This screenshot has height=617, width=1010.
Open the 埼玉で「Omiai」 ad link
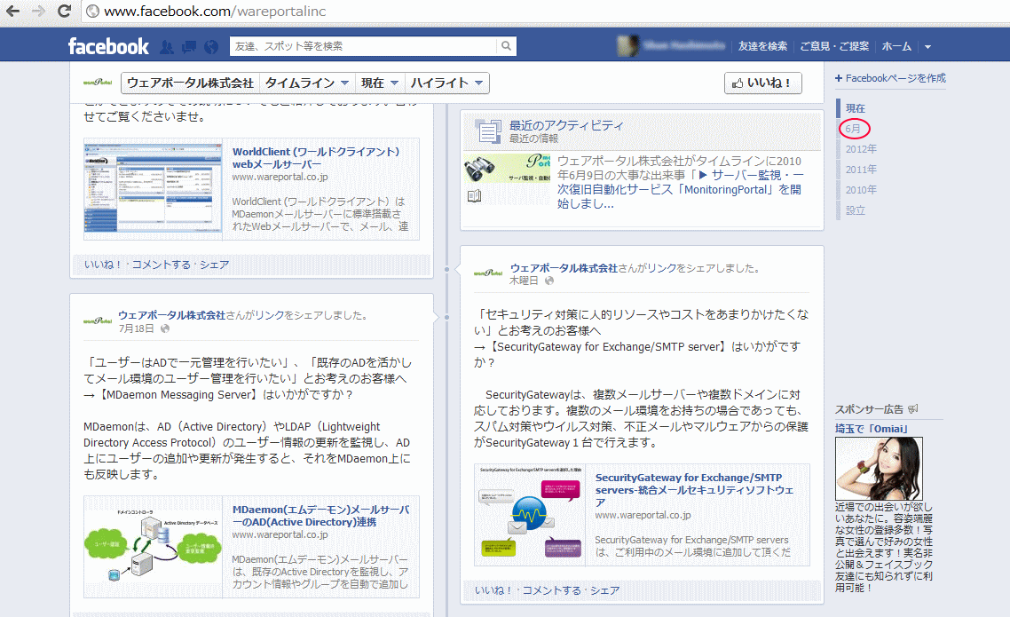click(x=872, y=429)
